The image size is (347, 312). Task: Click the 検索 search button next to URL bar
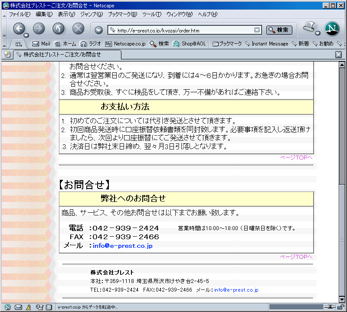point(279,30)
